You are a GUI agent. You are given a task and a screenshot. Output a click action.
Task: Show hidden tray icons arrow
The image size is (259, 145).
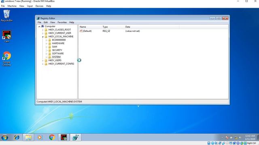222,137
